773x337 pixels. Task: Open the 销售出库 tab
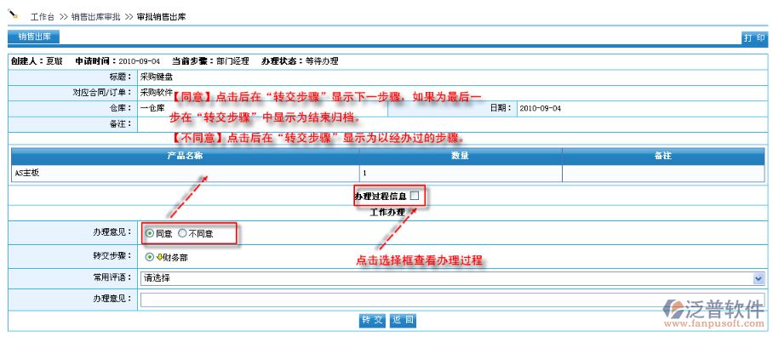(33, 37)
